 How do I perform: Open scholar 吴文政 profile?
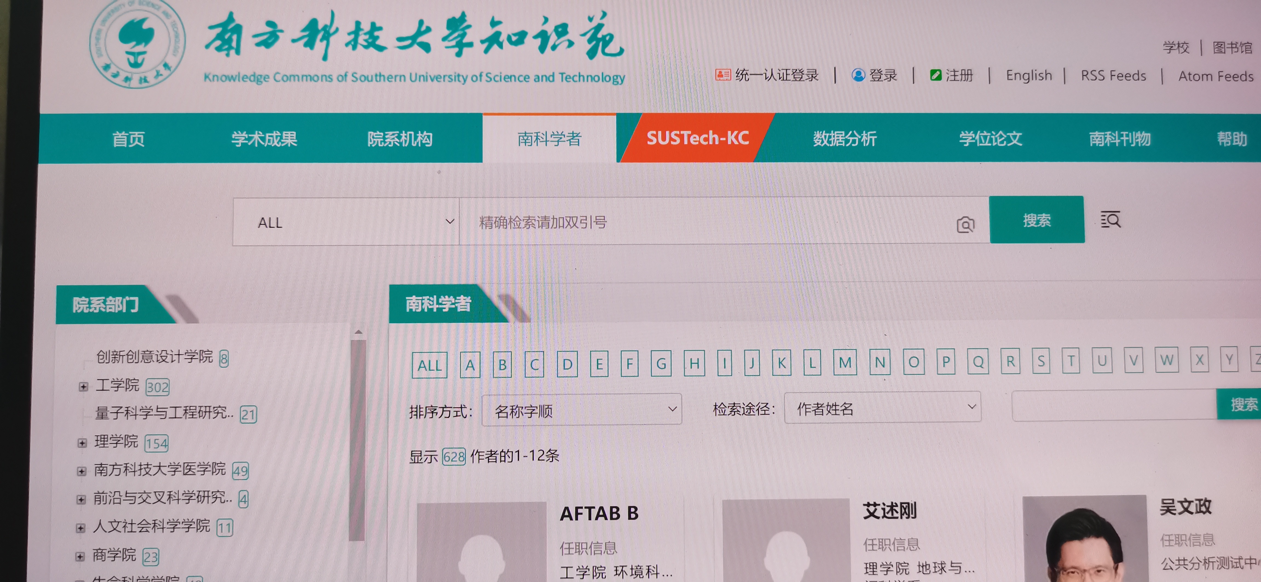(1185, 507)
